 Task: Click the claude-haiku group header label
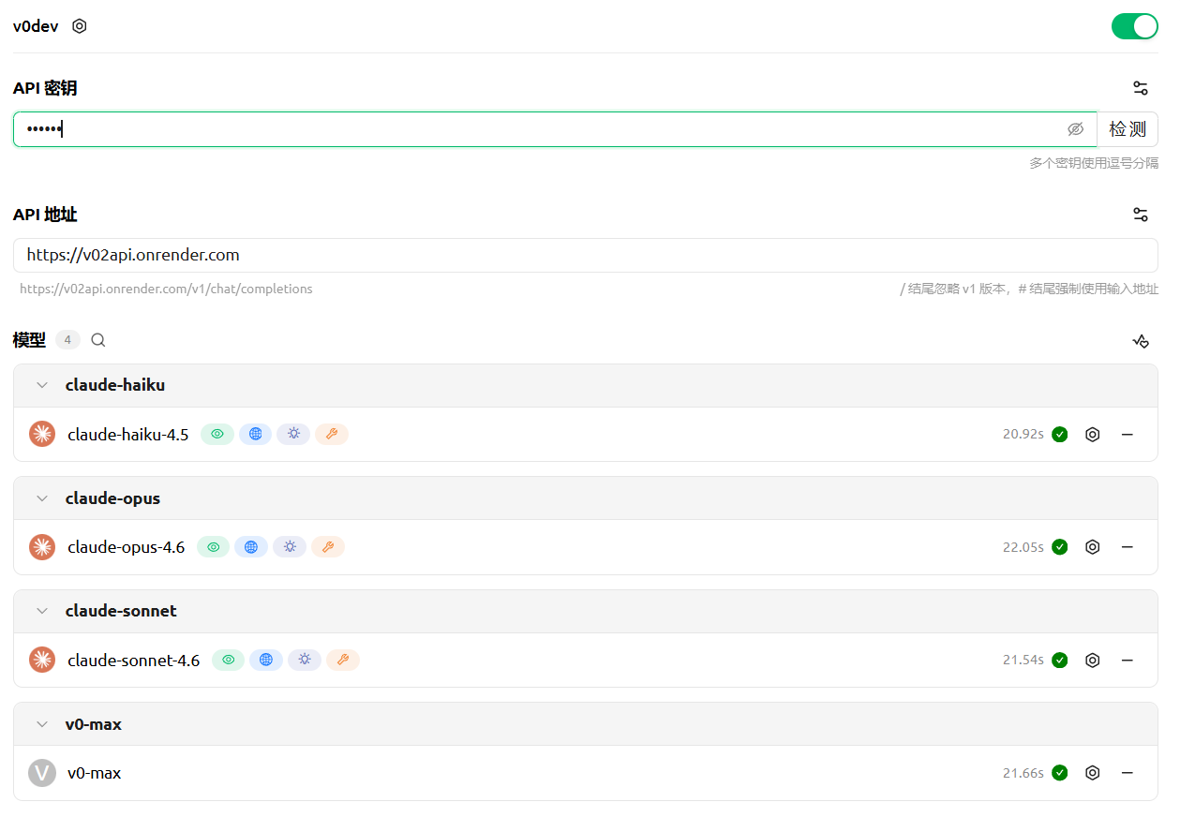click(x=115, y=385)
